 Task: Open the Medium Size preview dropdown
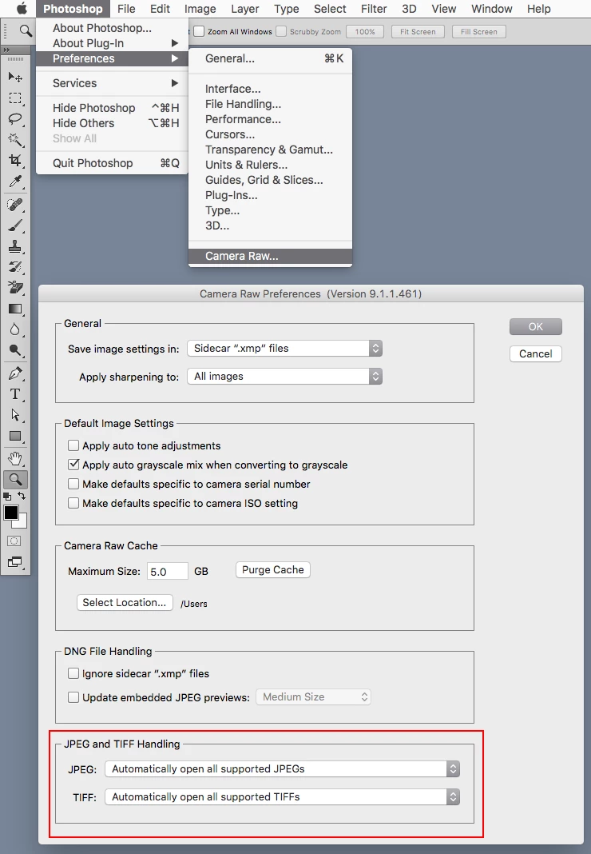(x=313, y=697)
